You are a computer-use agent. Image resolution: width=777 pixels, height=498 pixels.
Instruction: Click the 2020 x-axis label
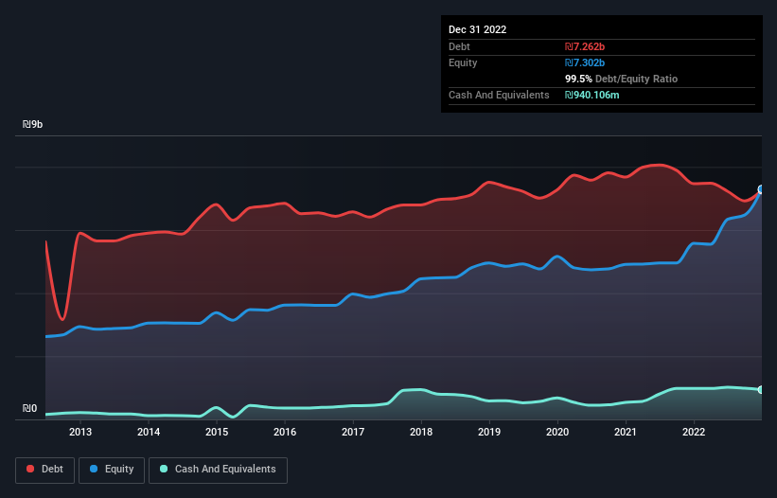pos(557,432)
